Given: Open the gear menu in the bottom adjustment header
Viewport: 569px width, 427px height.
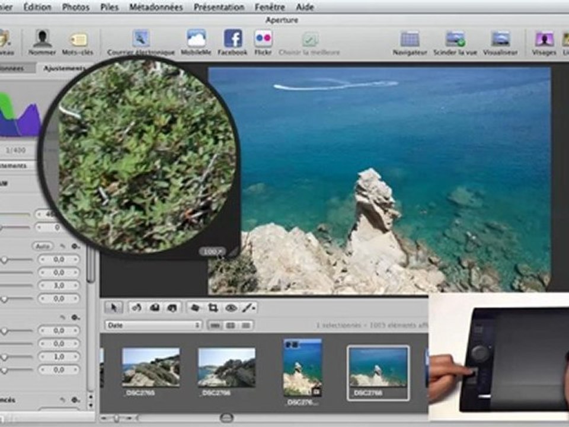Looking at the screenshot, I should (x=75, y=400).
